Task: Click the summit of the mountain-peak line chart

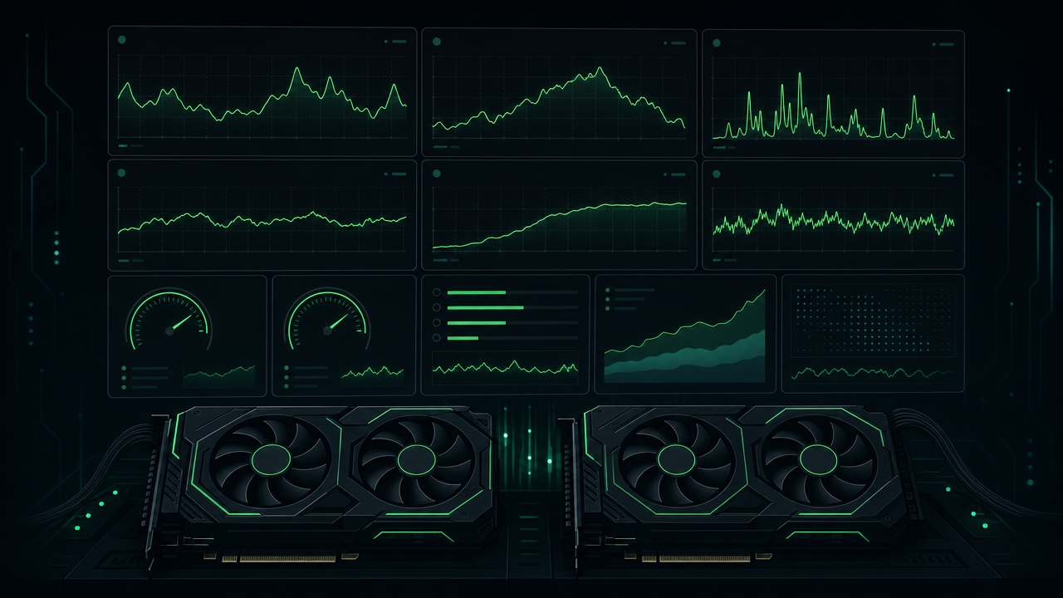Action: pos(599,69)
